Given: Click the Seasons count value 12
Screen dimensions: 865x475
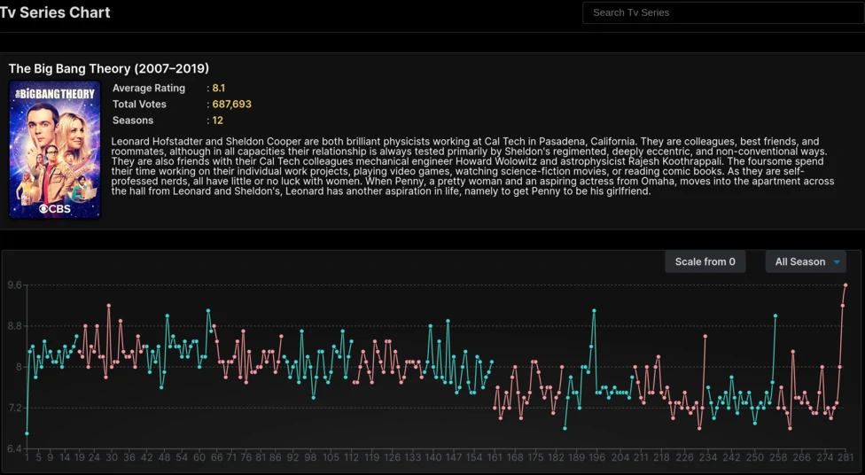Looking at the screenshot, I should click(217, 121).
